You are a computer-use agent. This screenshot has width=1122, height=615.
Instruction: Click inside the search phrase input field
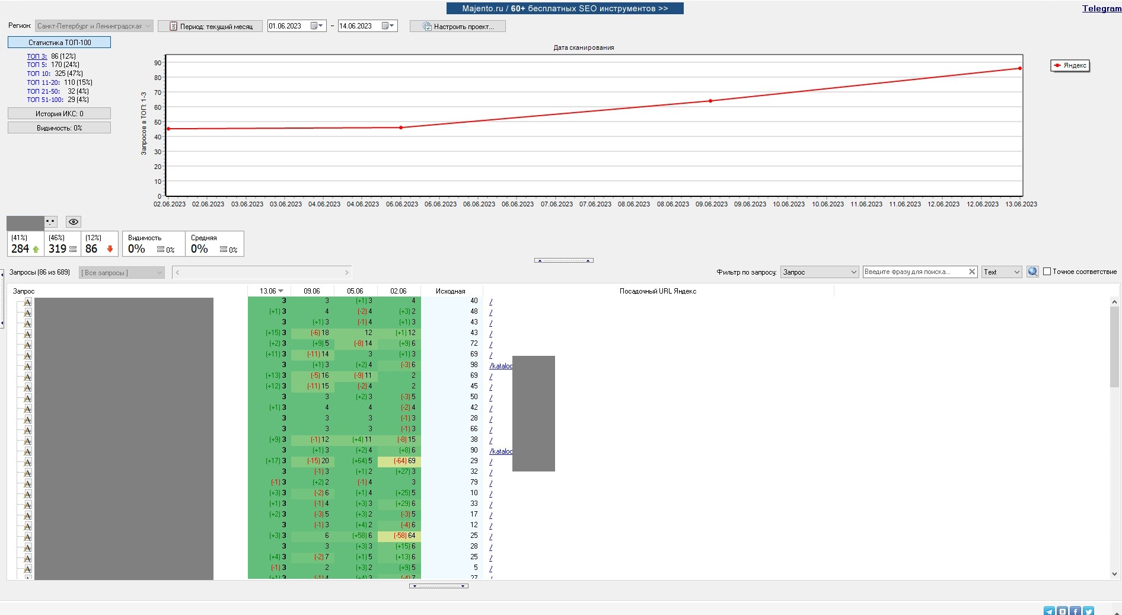915,272
